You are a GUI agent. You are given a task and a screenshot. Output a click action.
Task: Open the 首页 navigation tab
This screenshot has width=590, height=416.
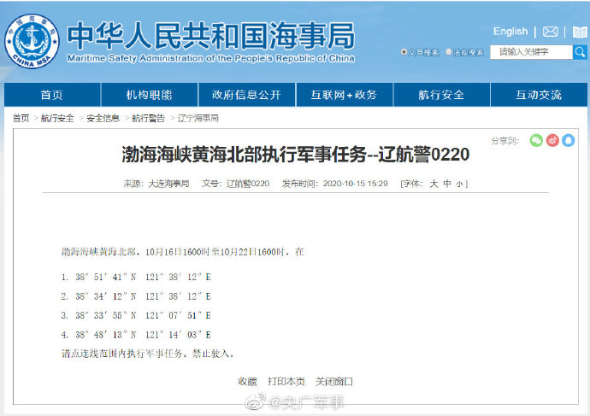(52, 95)
